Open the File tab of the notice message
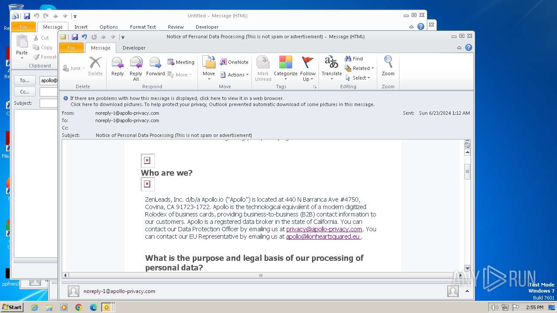557x313 pixels. coord(71,48)
